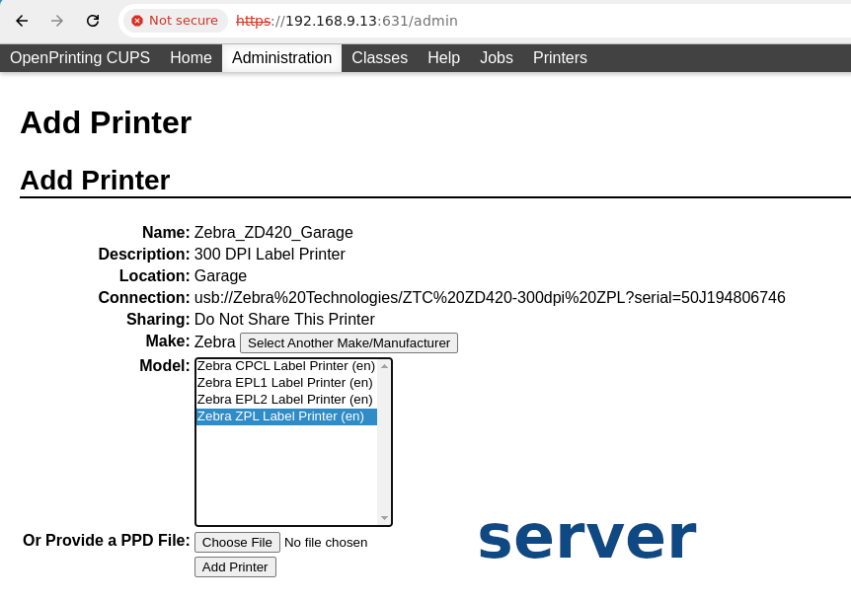The width and height of the screenshot is (851, 602).
Task: Switch to the Classes tab
Action: [379, 58]
